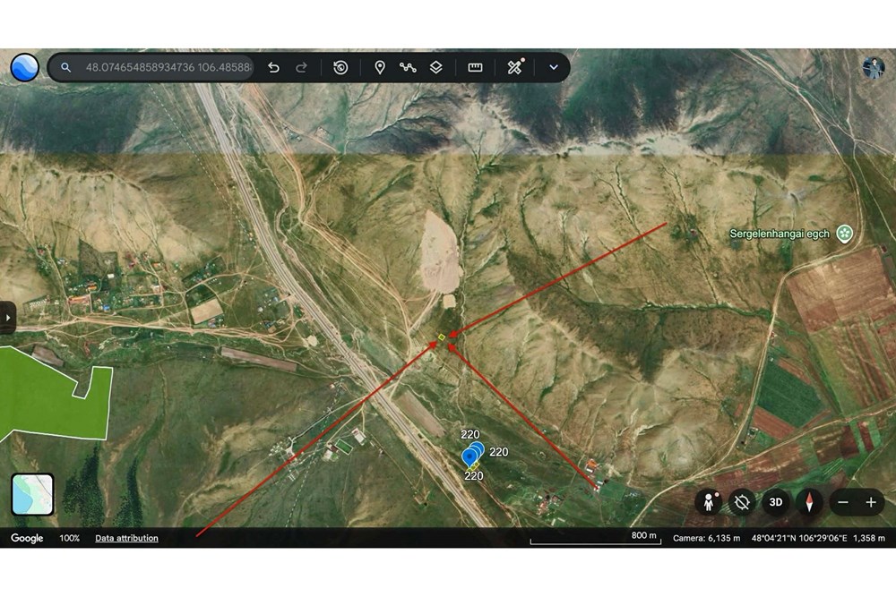The width and height of the screenshot is (896, 597).
Task: Open the map layers overlay tool
Action: coord(436,67)
